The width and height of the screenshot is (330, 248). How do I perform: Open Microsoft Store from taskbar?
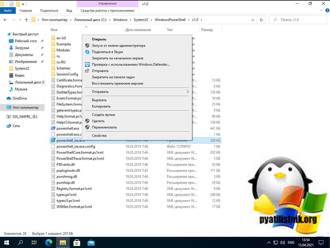(x=77, y=243)
